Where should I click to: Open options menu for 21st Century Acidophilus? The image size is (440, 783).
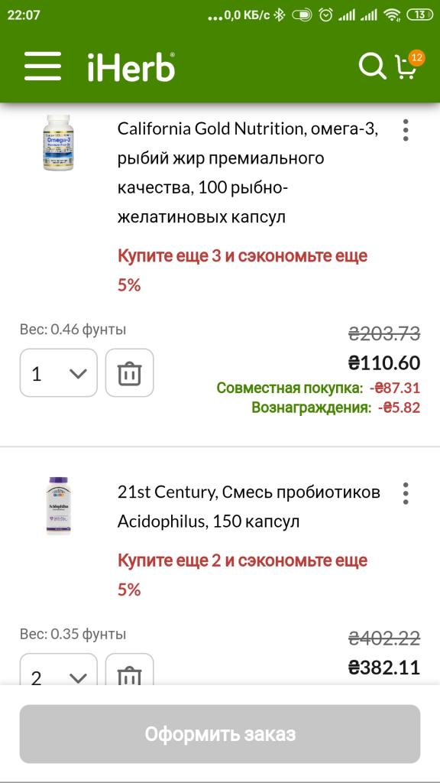point(406,493)
